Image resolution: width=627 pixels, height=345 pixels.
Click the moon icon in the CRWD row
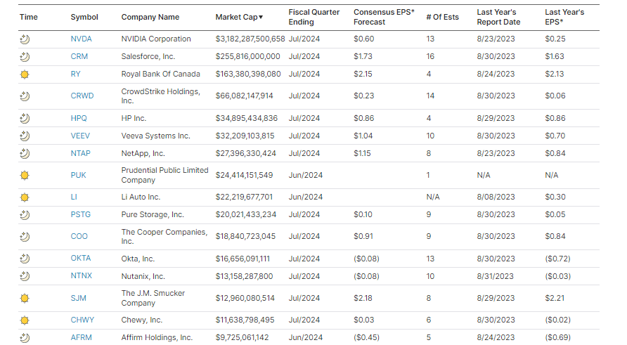tap(25, 96)
